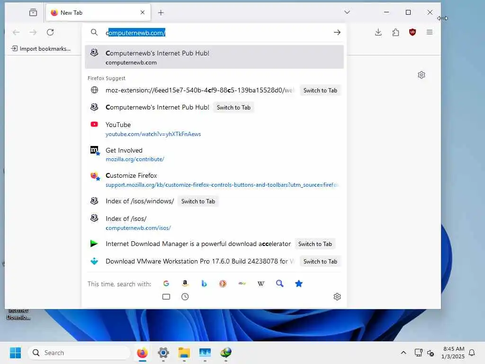485x364 pixels.
Task: Search this time with DuckDuckGo
Action: point(223,283)
